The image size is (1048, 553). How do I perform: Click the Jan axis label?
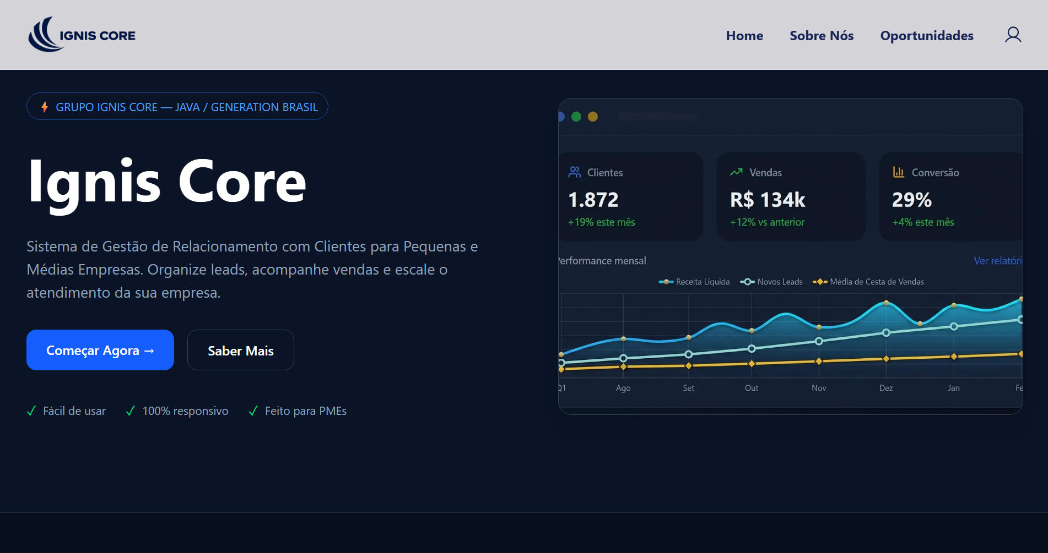(954, 388)
